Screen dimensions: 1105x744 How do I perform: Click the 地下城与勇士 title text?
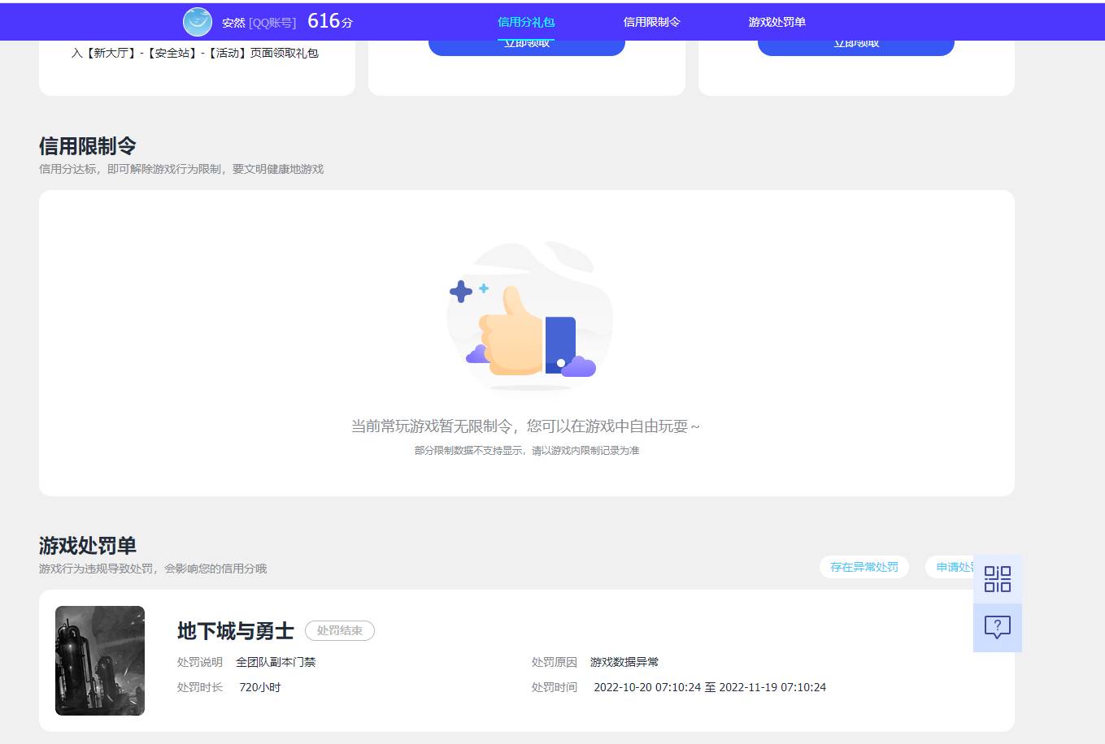coord(234,631)
